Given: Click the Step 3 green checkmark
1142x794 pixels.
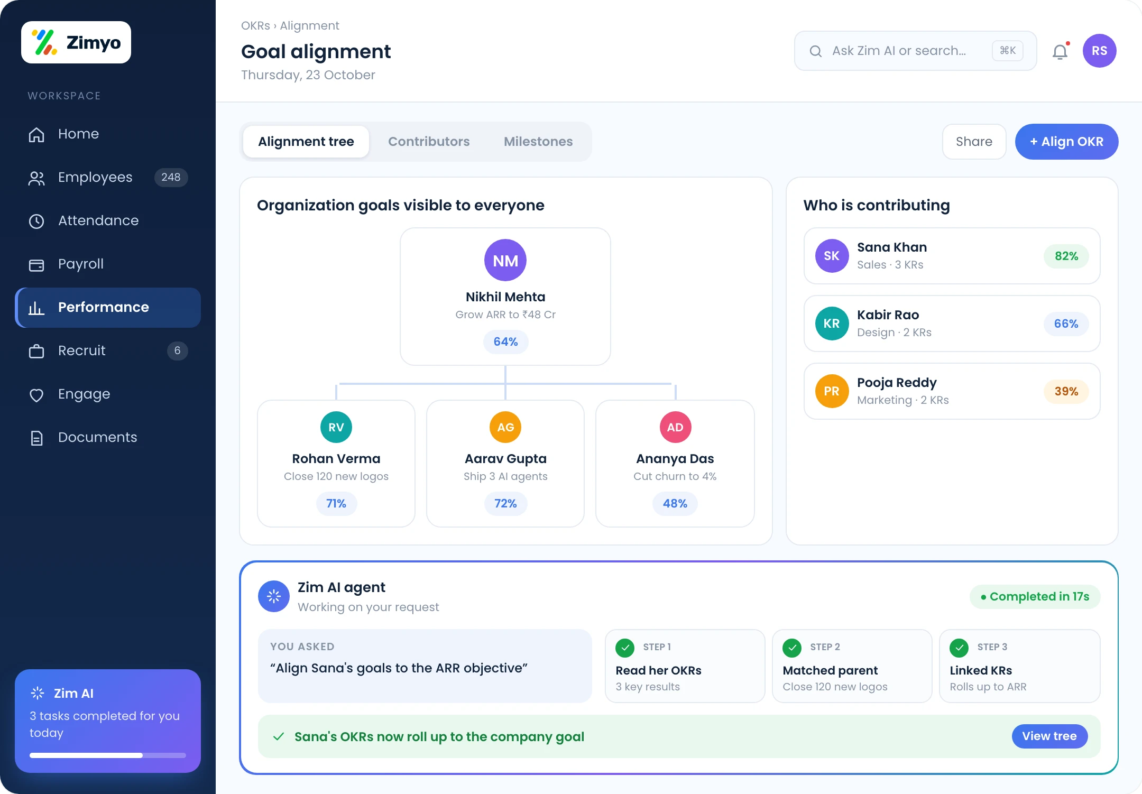Looking at the screenshot, I should 959,648.
